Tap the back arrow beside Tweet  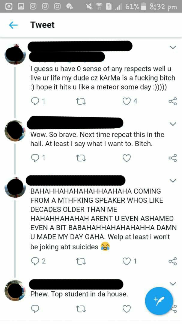point(13,25)
